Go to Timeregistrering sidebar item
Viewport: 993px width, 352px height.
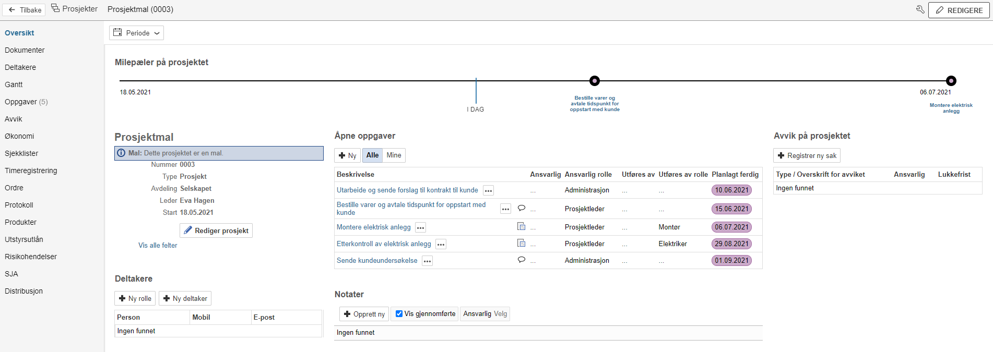point(31,171)
